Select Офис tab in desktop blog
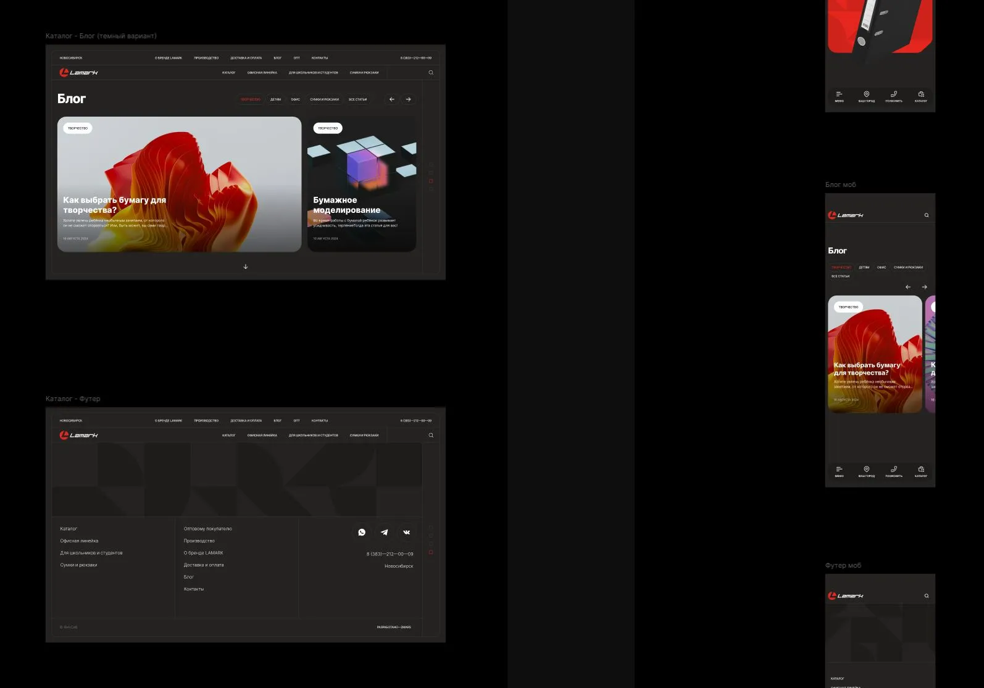 pos(296,99)
